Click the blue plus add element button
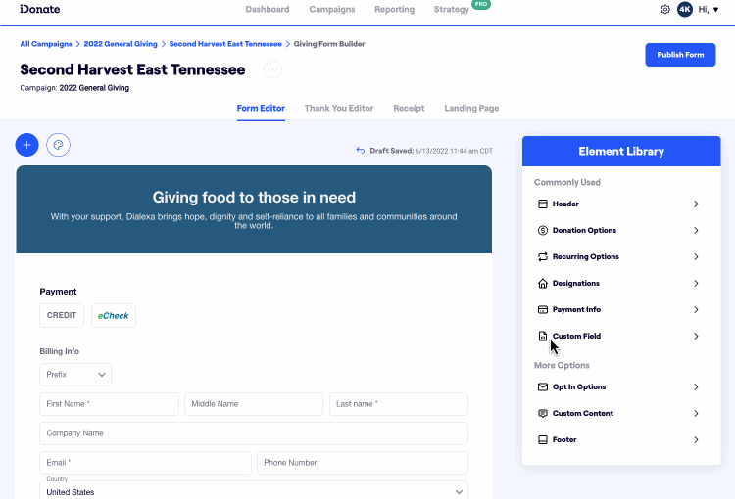 pyautogui.click(x=26, y=145)
